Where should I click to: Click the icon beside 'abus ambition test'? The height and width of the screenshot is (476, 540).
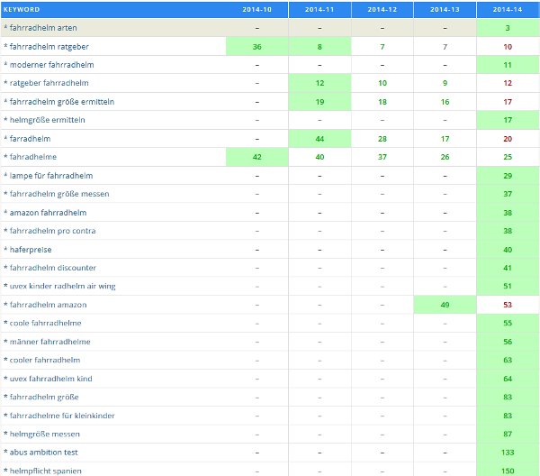pyautogui.click(x=5, y=453)
